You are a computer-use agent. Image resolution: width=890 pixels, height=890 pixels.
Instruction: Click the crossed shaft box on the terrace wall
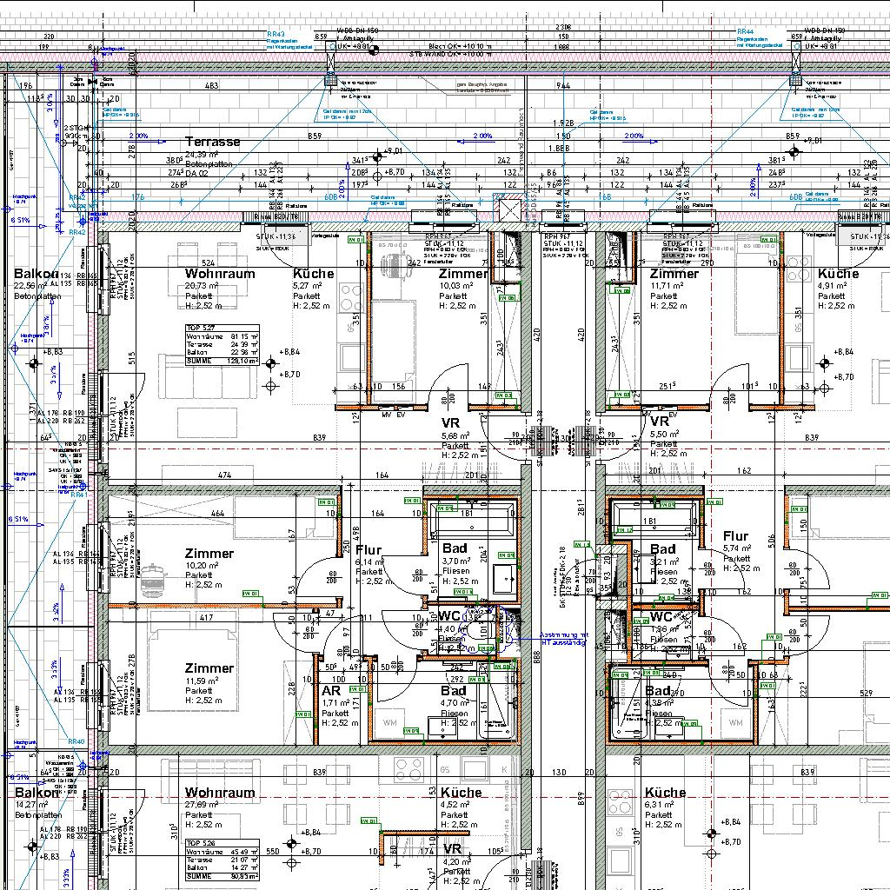click(x=508, y=209)
